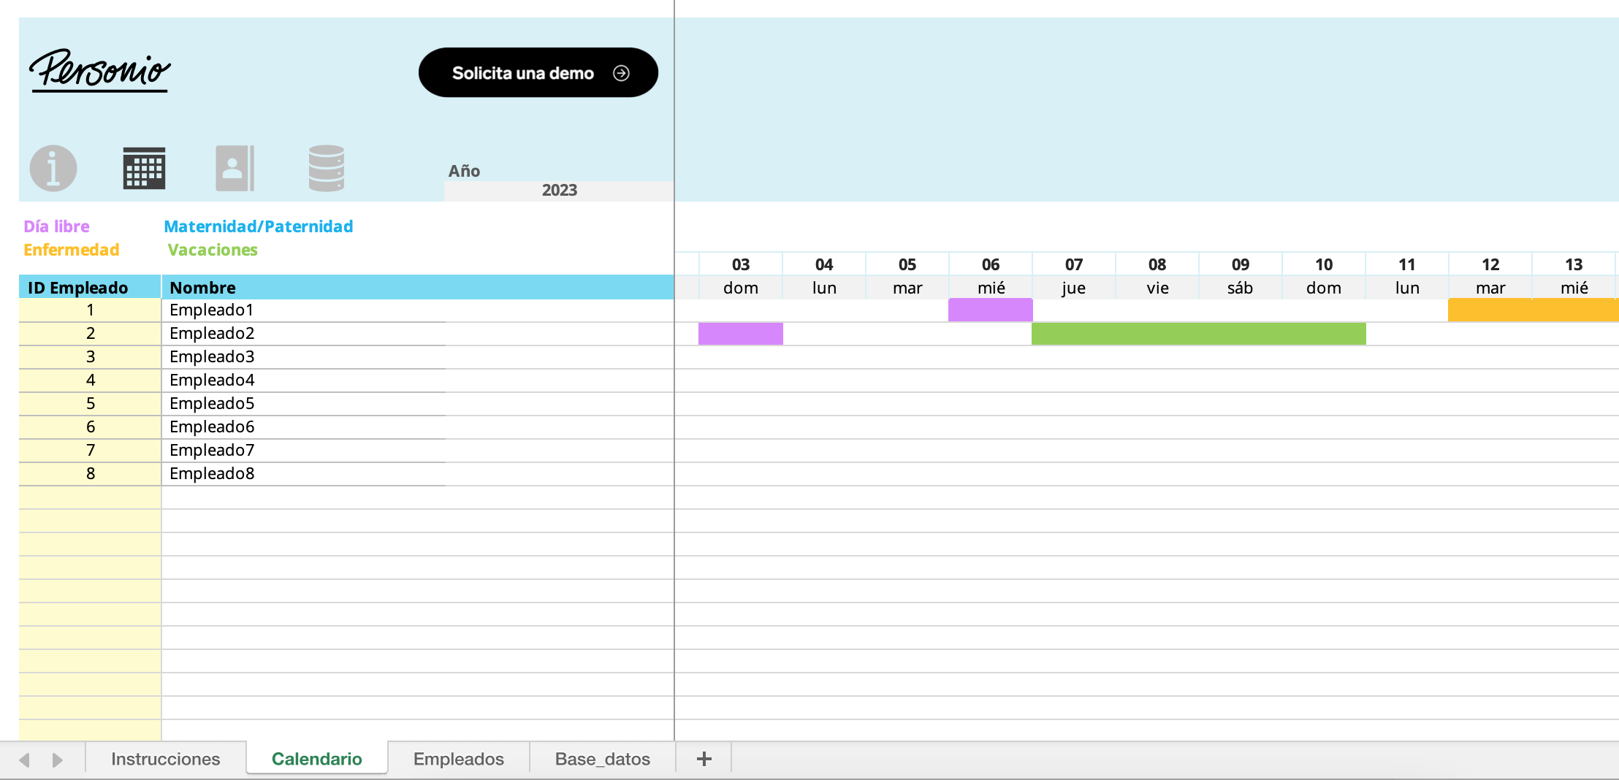Select the purple block on dom 03
This screenshot has height=780, width=1619.
(x=741, y=334)
